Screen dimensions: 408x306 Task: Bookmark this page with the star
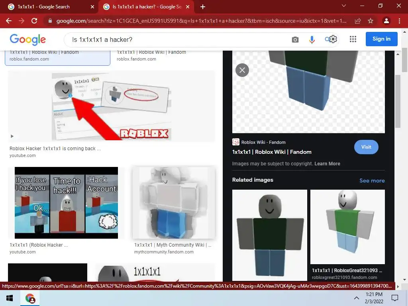(x=371, y=21)
